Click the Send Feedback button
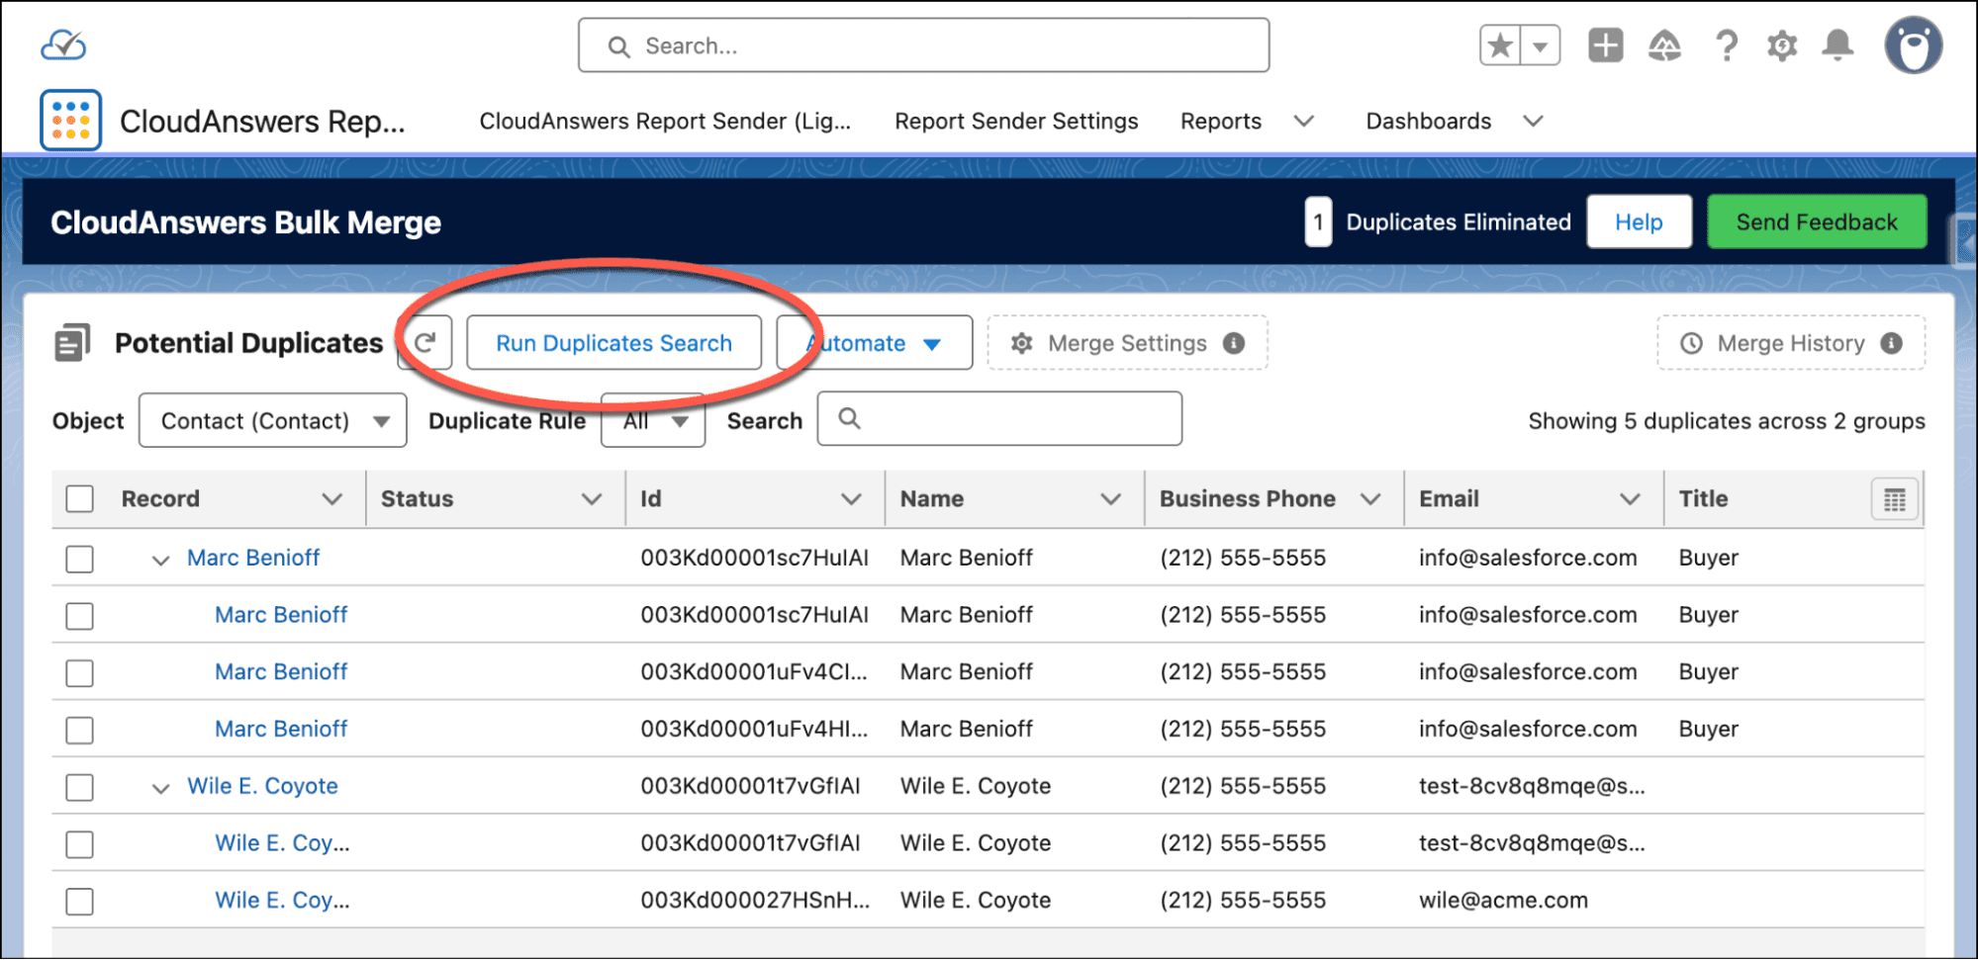This screenshot has width=1978, height=960. tap(1817, 221)
